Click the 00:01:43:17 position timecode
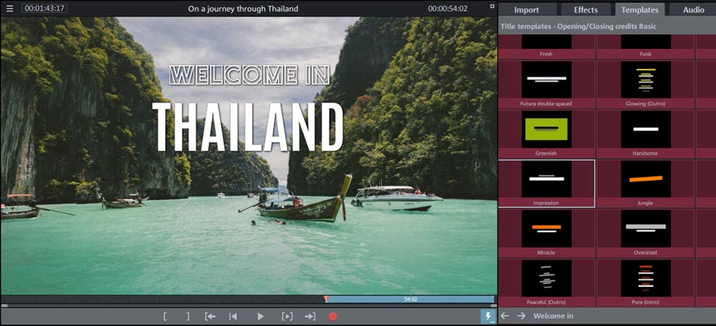The image size is (716, 326). click(44, 8)
